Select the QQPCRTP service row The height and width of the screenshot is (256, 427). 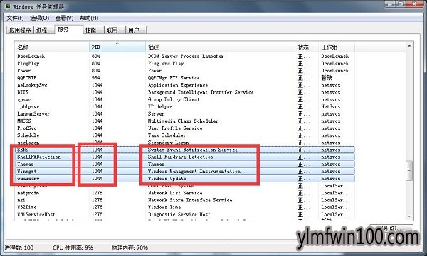184,77
